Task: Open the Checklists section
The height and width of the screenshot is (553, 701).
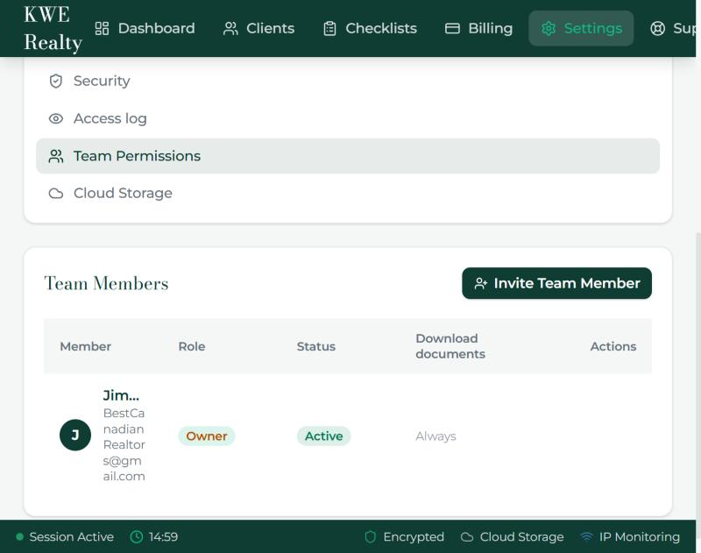Action: click(x=370, y=28)
